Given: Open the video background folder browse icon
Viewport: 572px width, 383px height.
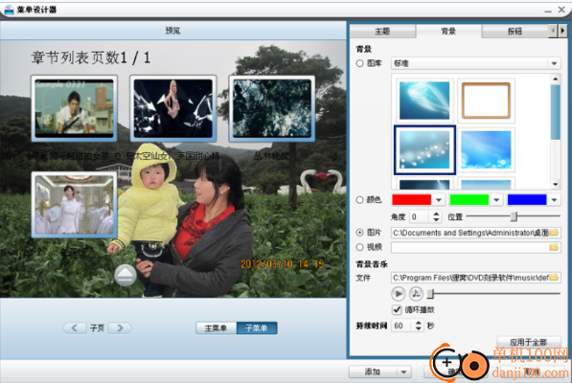Looking at the screenshot, I should click(x=554, y=247).
